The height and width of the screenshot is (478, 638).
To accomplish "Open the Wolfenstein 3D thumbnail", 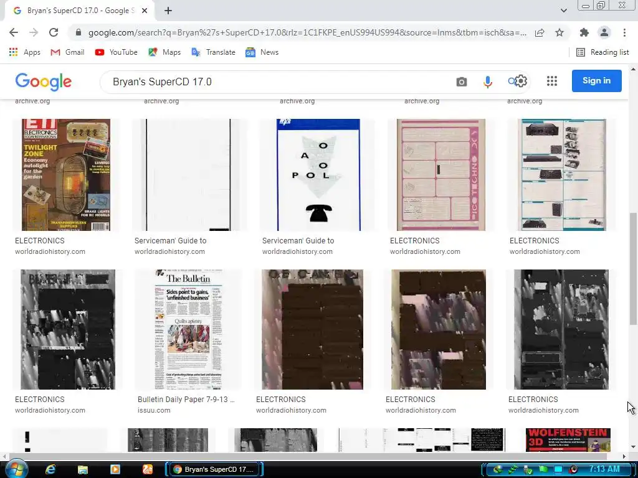I will (568, 440).
